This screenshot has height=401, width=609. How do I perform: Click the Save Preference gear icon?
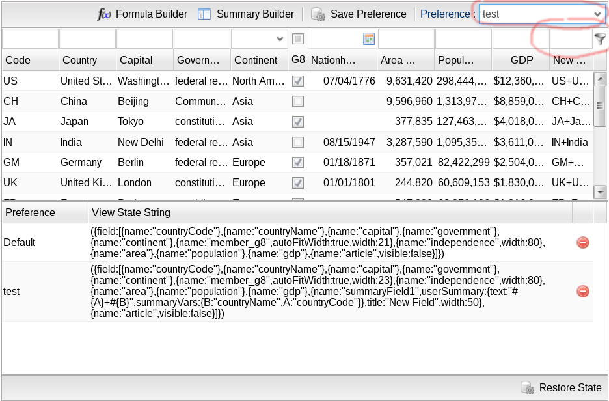(x=318, y=14)
